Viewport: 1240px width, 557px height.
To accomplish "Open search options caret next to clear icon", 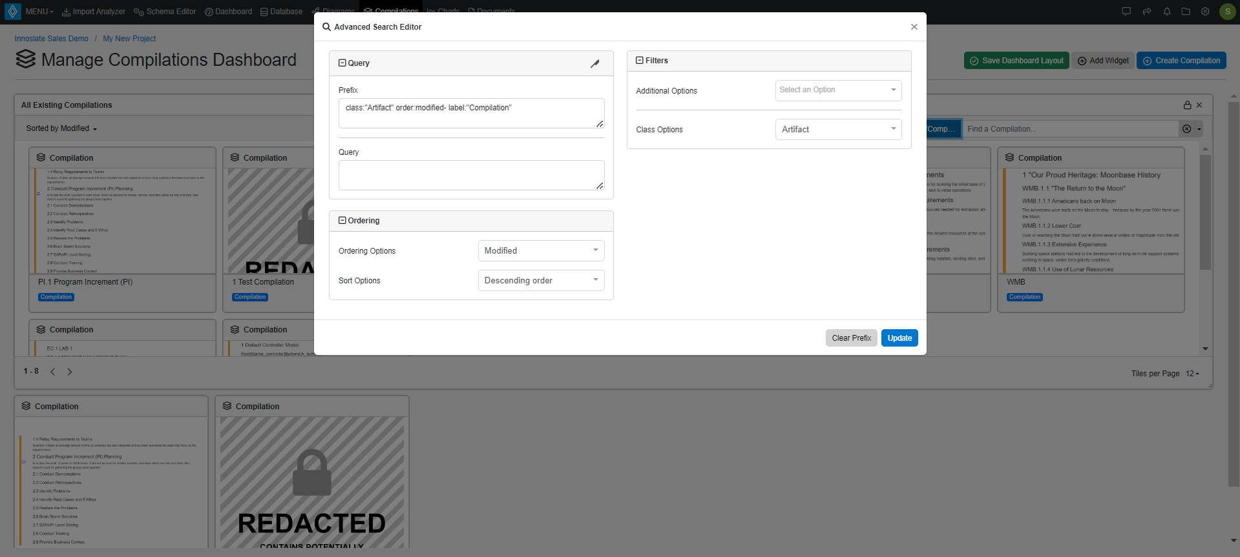I will coord(1199,129).
